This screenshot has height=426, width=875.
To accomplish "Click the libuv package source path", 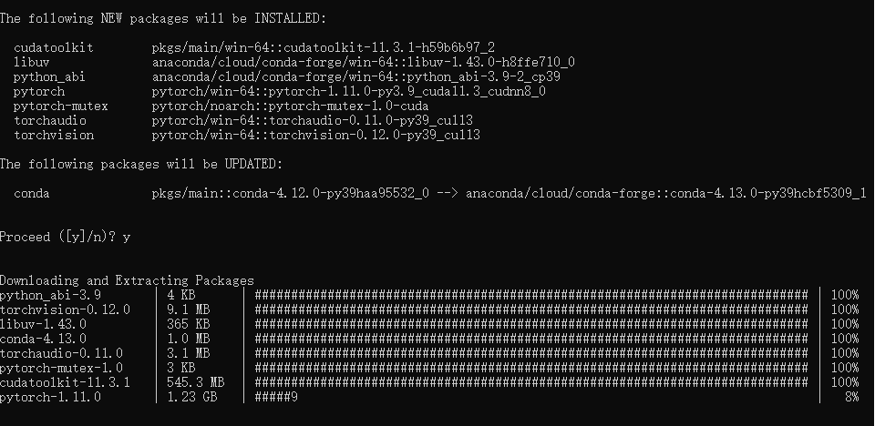I will (364, 63).
